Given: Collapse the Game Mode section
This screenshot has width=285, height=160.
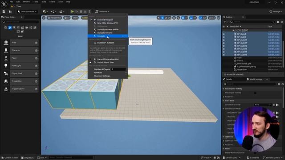Looking at the screenshot, I should click(x=224, y=101).
